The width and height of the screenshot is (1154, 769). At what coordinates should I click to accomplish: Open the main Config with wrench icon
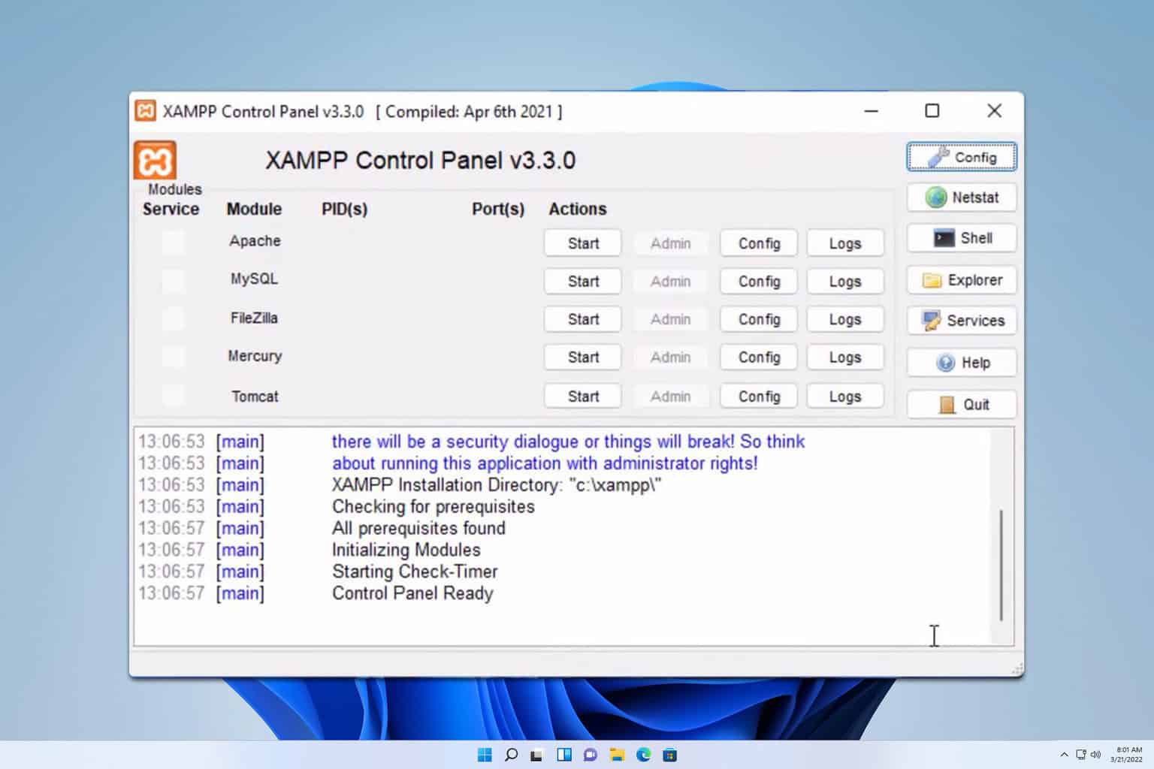click(x=962, y=157)
